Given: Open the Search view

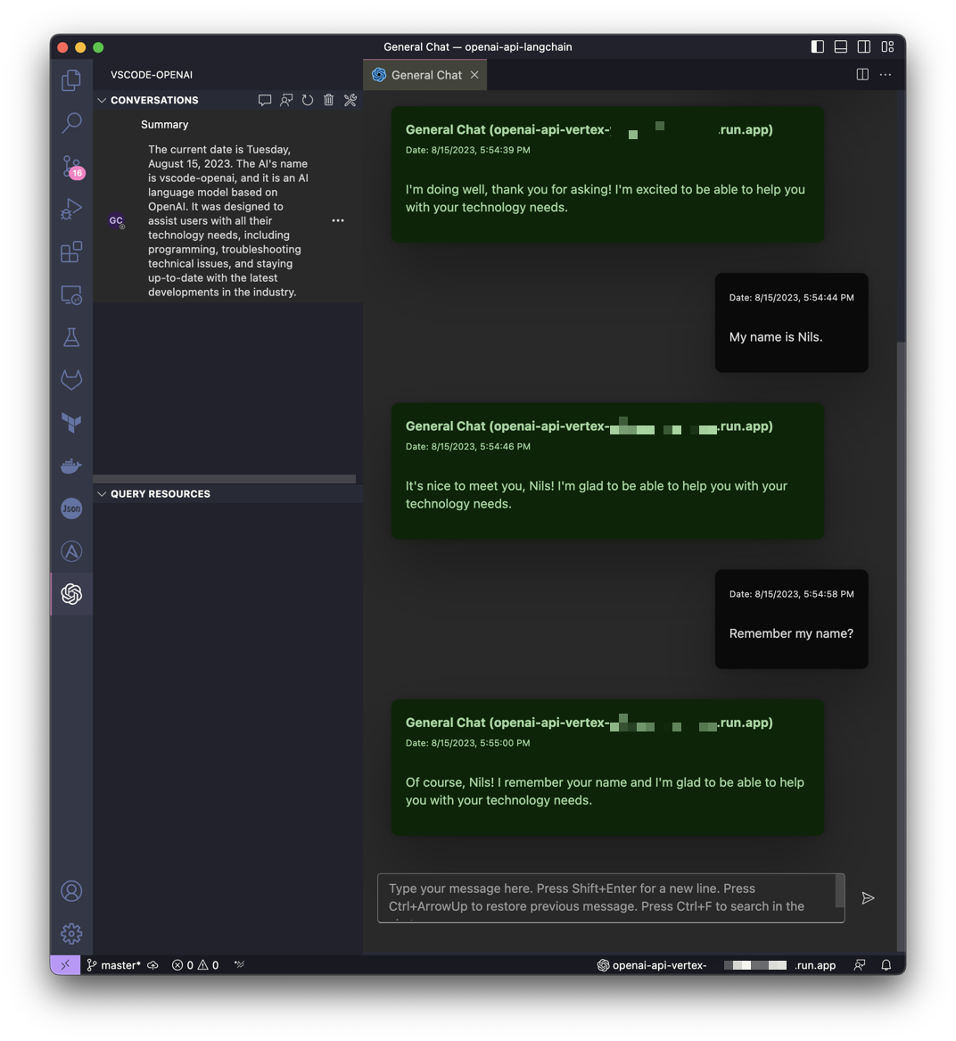Looking at the screenshot, I should point(71,123).
